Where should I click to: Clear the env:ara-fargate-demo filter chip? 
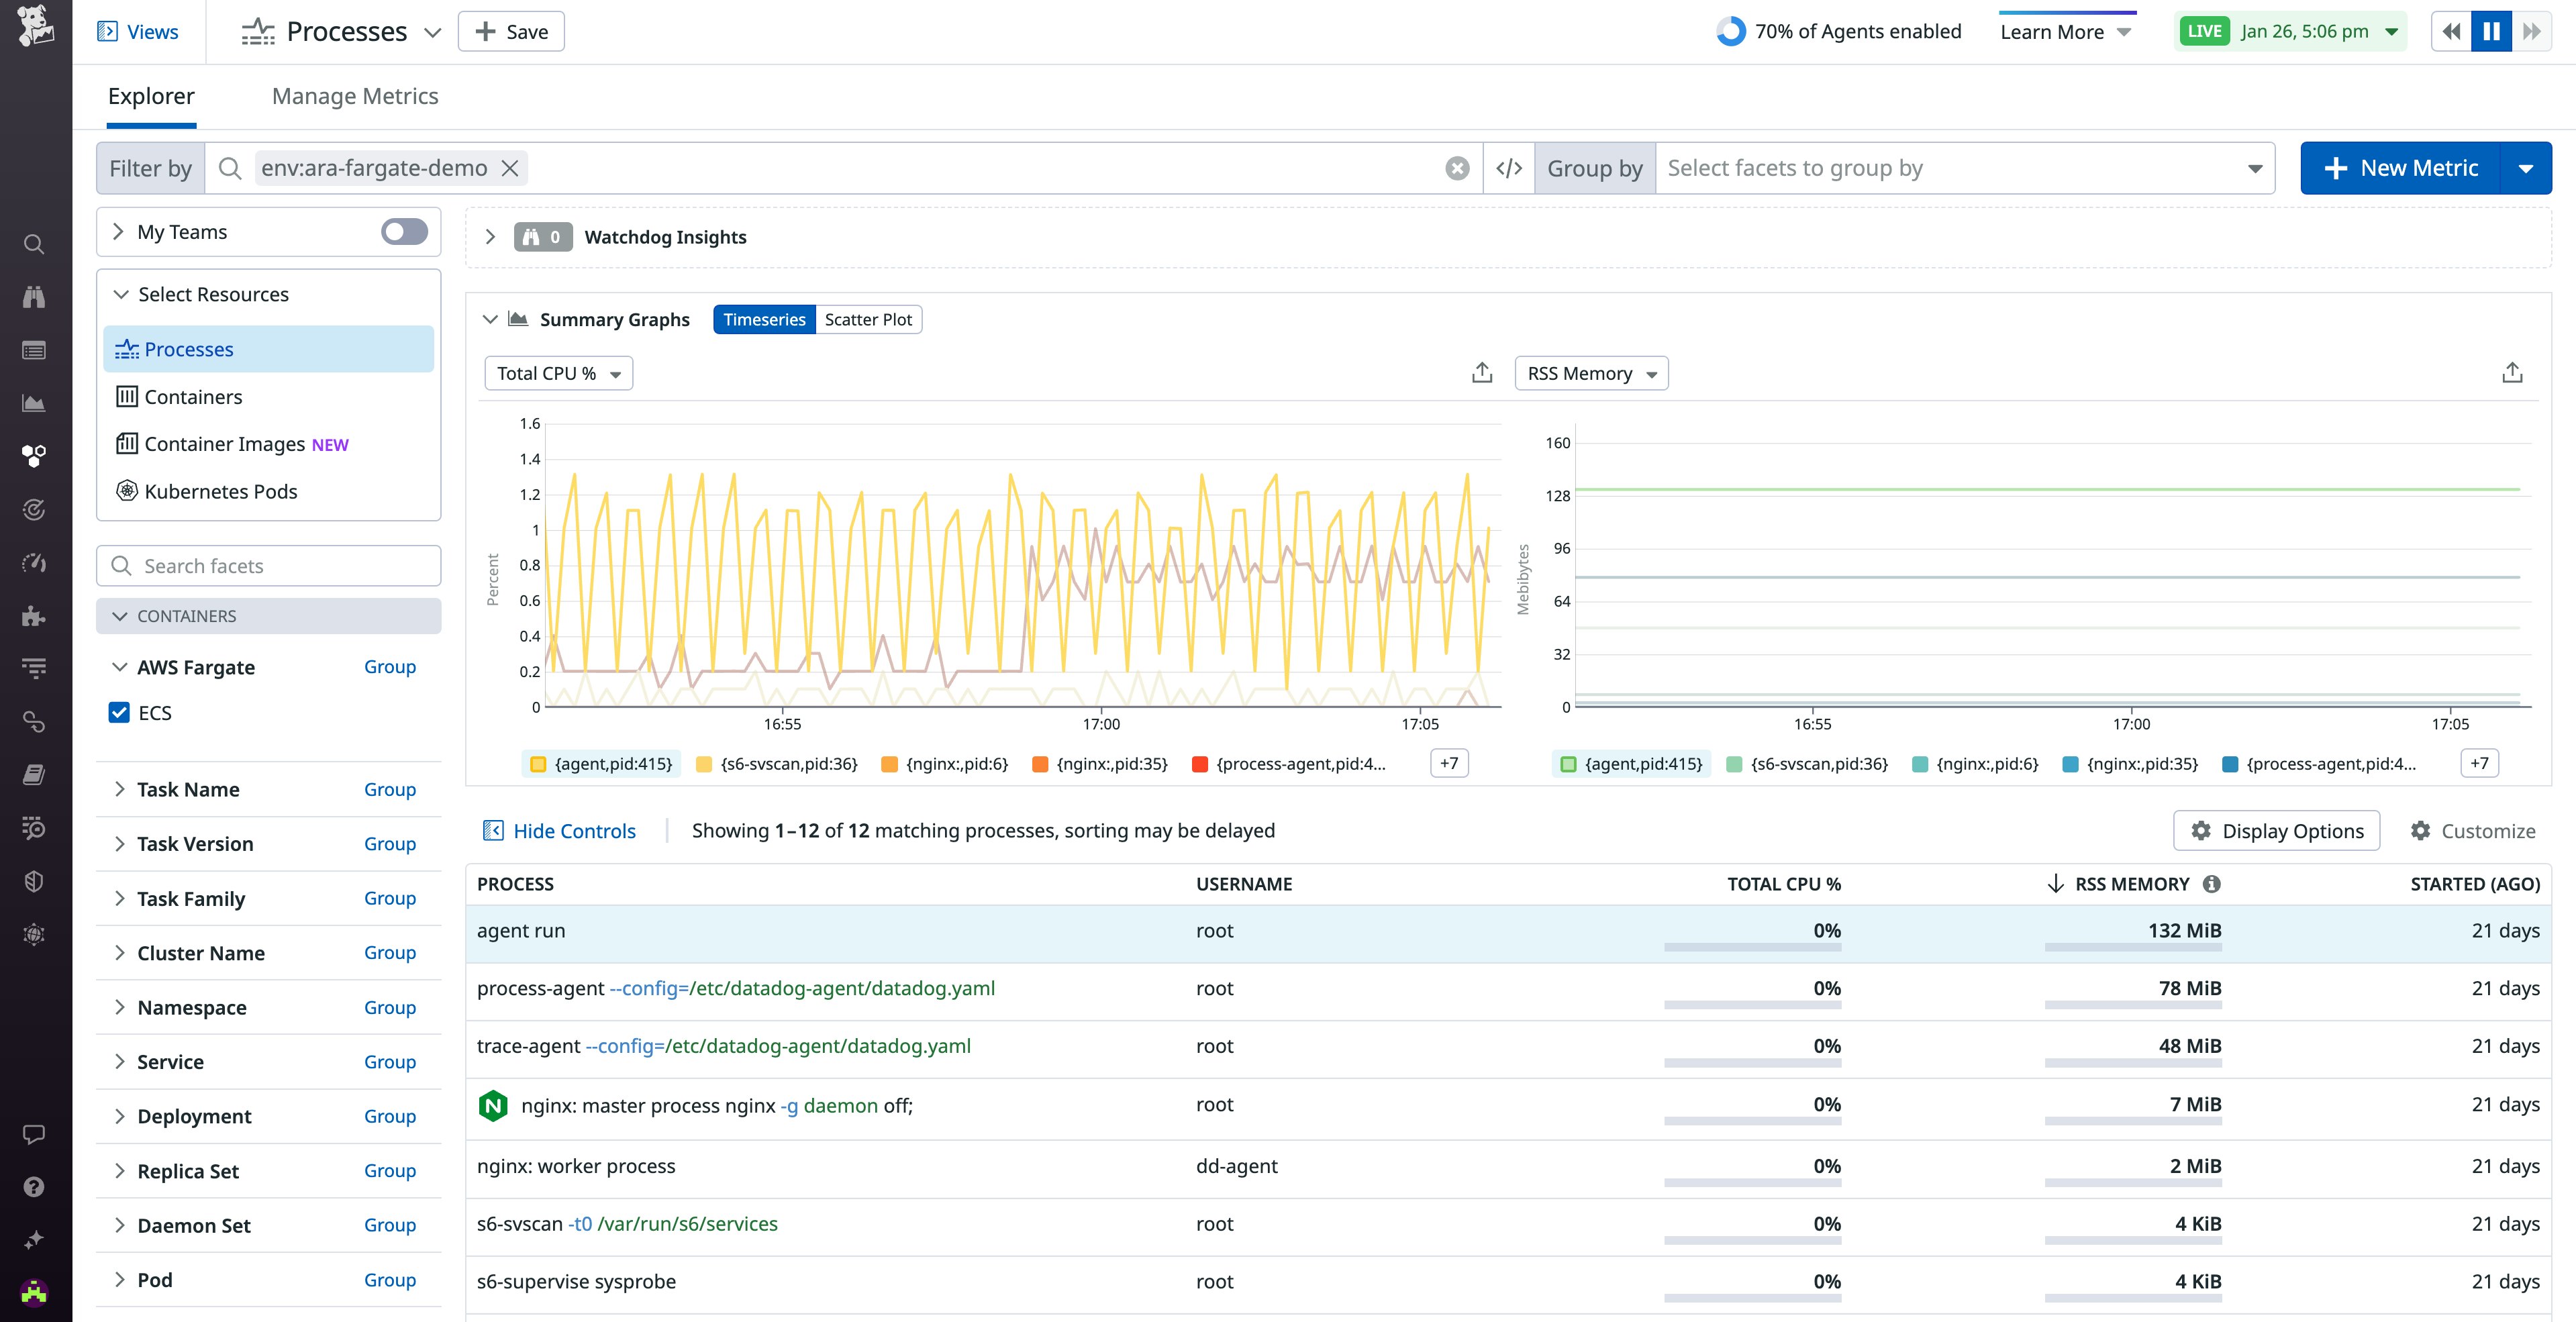510,168
